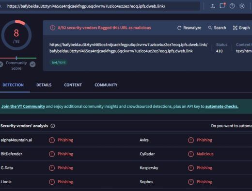
Task: Open the automate checks link
Action: (221, 106)
